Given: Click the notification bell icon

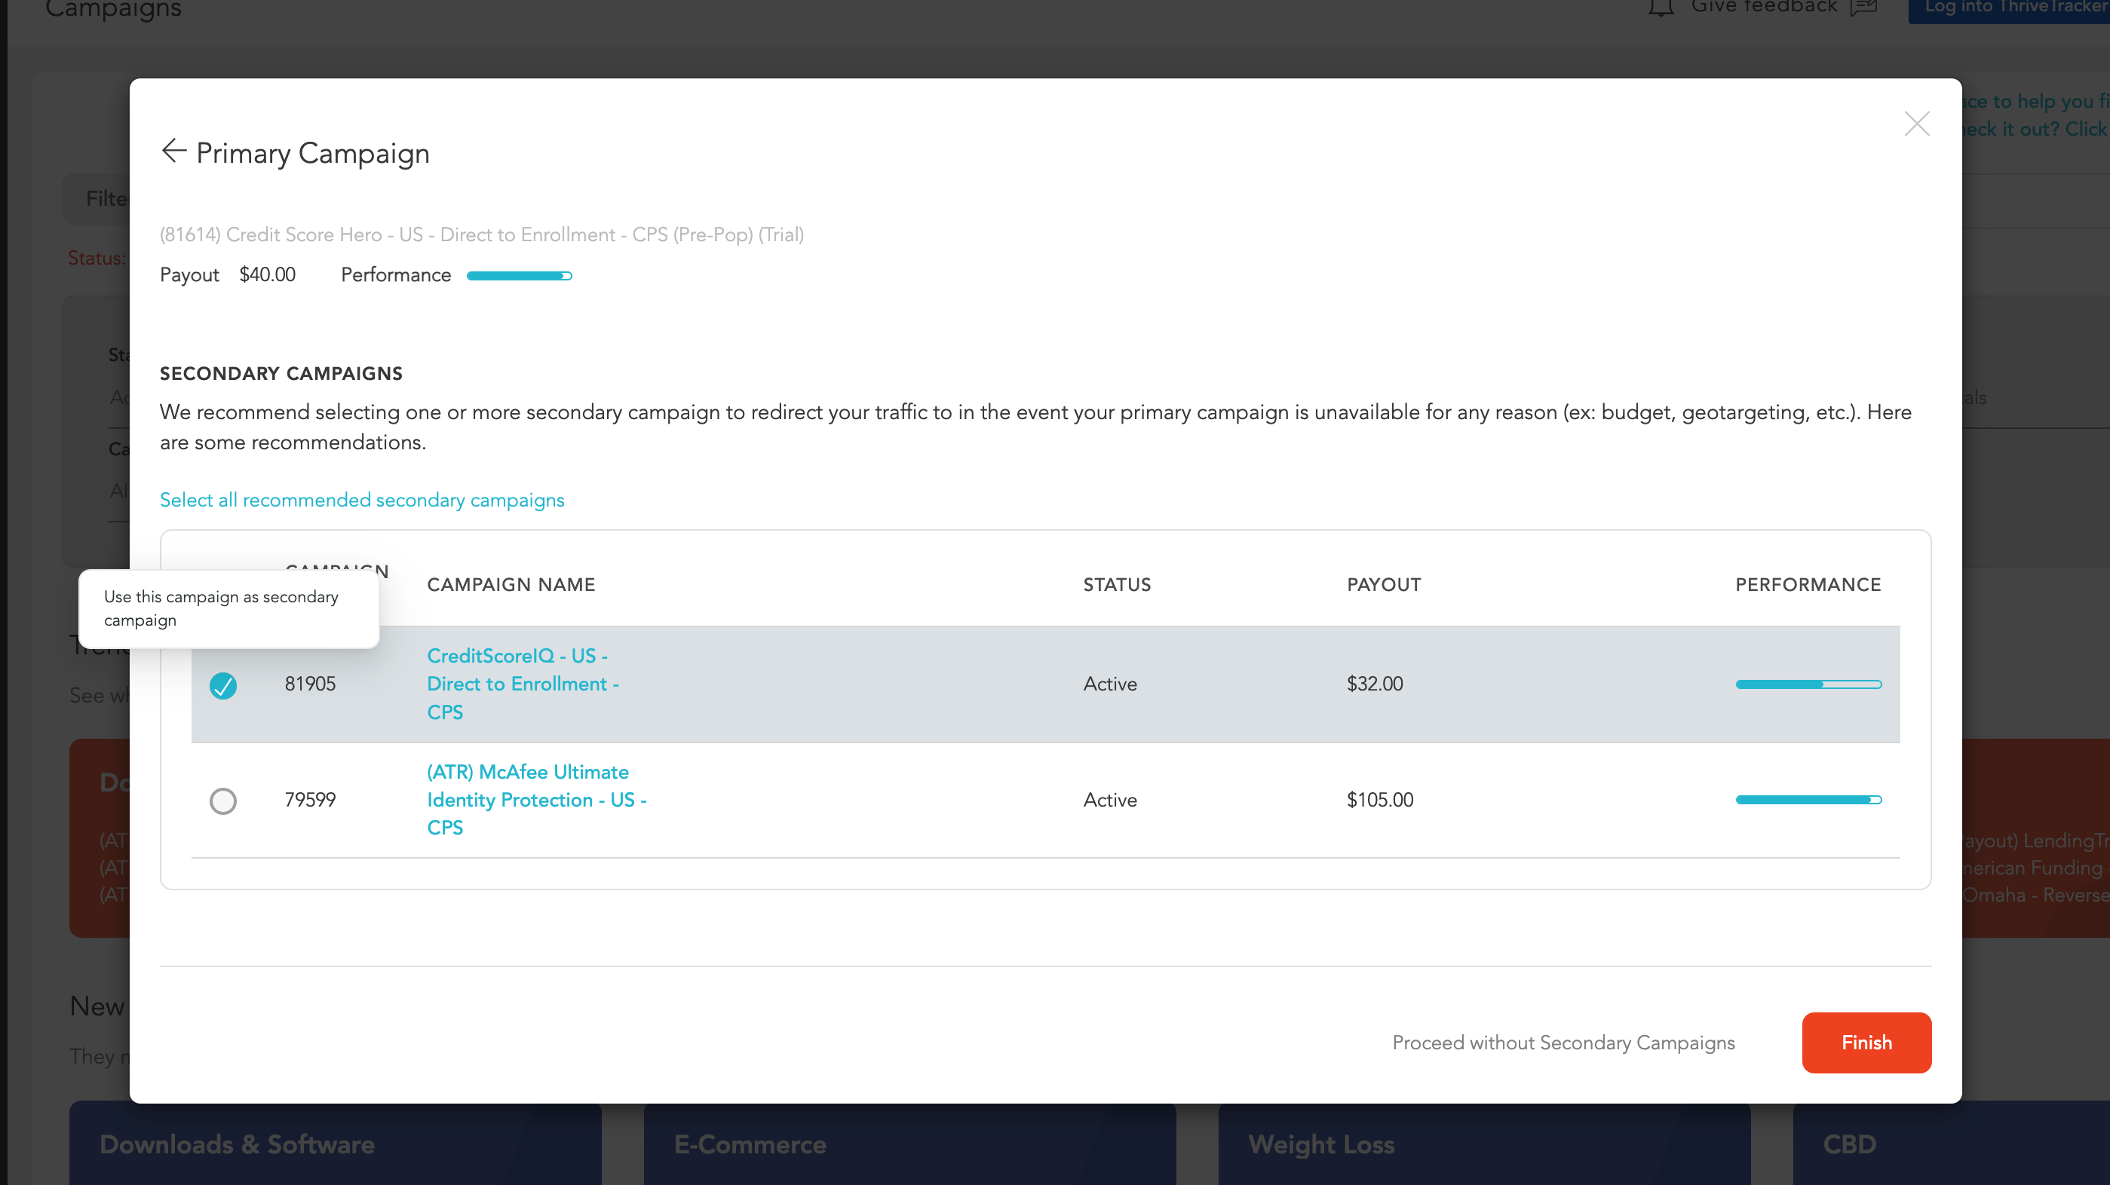Looking at the screenshot, I should 1661,8.
